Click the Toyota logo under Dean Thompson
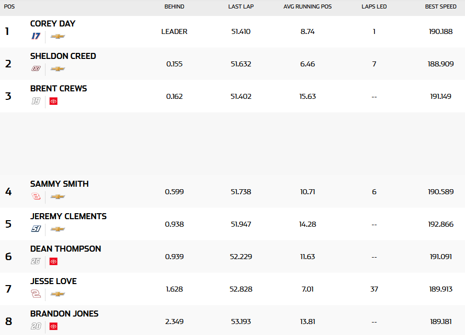 (53, 262)
